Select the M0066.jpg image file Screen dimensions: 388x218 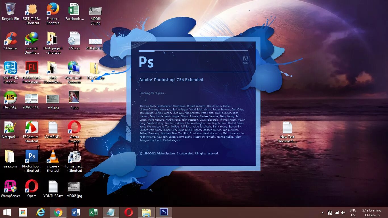[x=74, y=187]
